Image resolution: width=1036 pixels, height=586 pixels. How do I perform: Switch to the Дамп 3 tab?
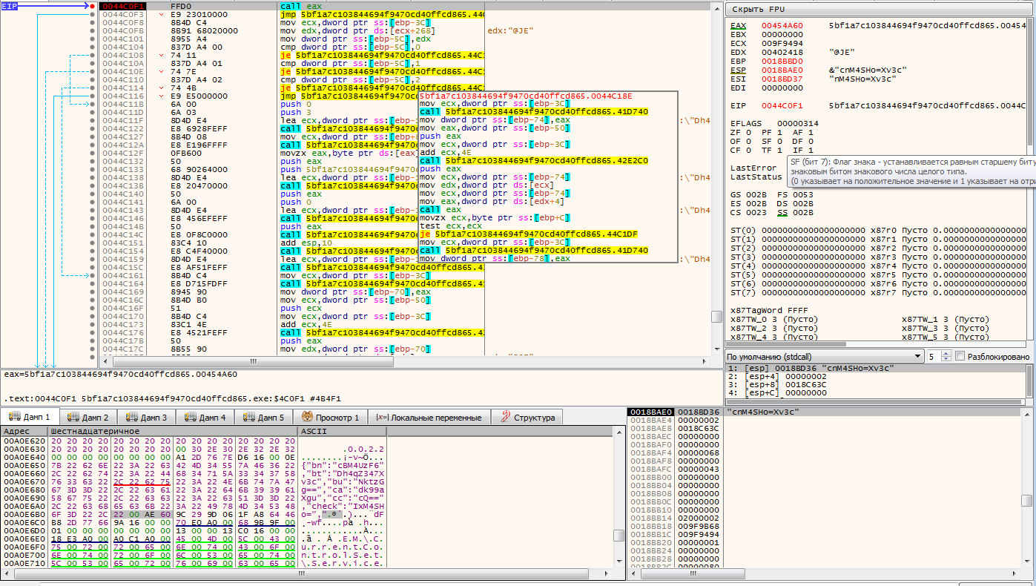(147, 418)
